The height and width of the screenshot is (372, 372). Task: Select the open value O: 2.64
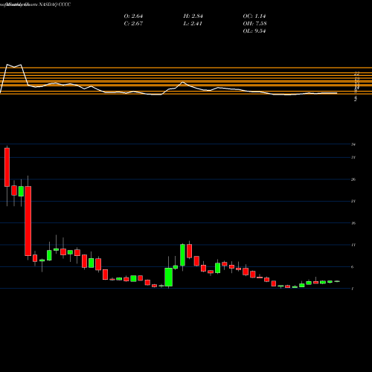click(x=133, y=16)
